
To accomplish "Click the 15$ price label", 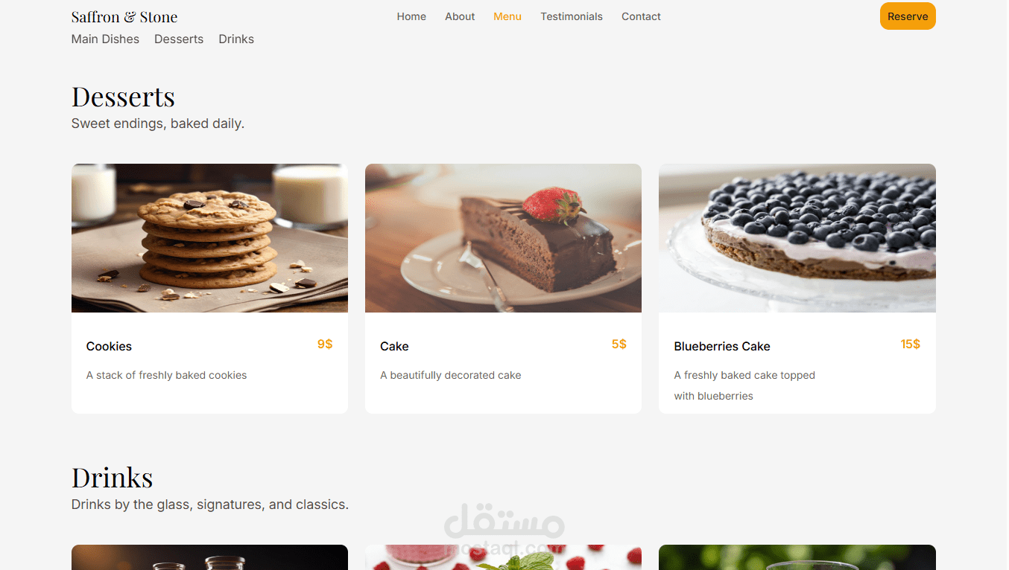I will tap(910, 344).
